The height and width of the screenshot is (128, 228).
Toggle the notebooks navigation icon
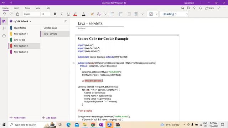click(4, 21)
